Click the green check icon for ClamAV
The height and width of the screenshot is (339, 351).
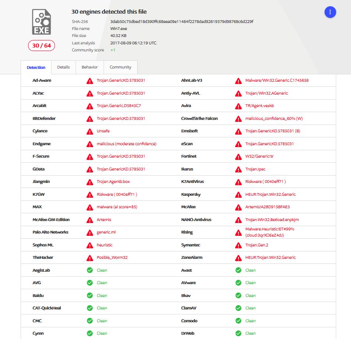(238, 308)
